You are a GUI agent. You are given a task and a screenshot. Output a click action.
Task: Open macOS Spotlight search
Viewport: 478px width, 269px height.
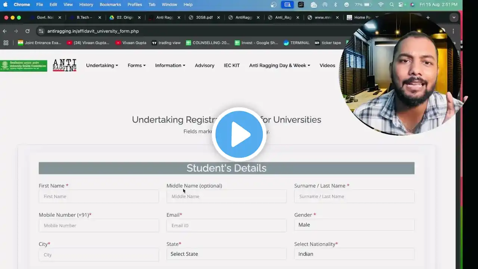(x=391, y=4)
